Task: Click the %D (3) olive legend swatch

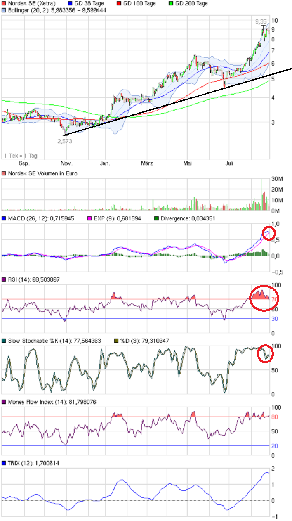Action: 115,341
